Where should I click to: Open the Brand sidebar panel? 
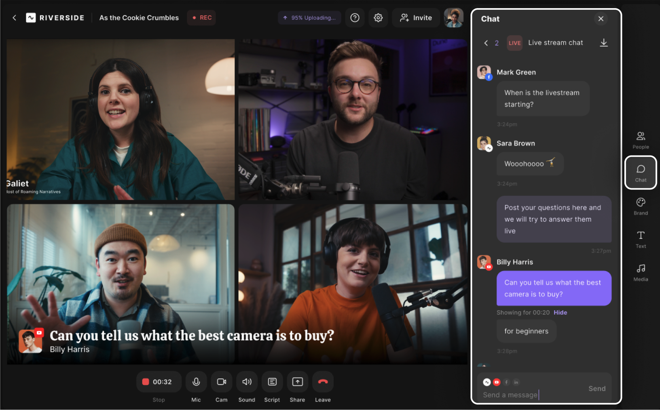point(641,206)
